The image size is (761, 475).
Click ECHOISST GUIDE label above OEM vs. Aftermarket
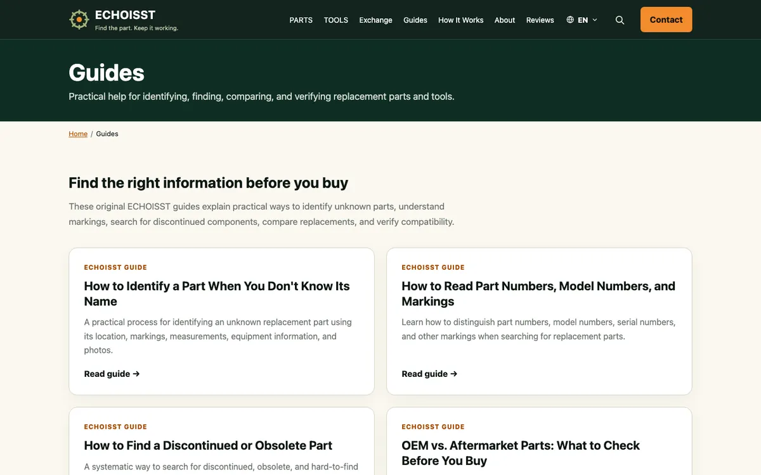pos(433,427)
